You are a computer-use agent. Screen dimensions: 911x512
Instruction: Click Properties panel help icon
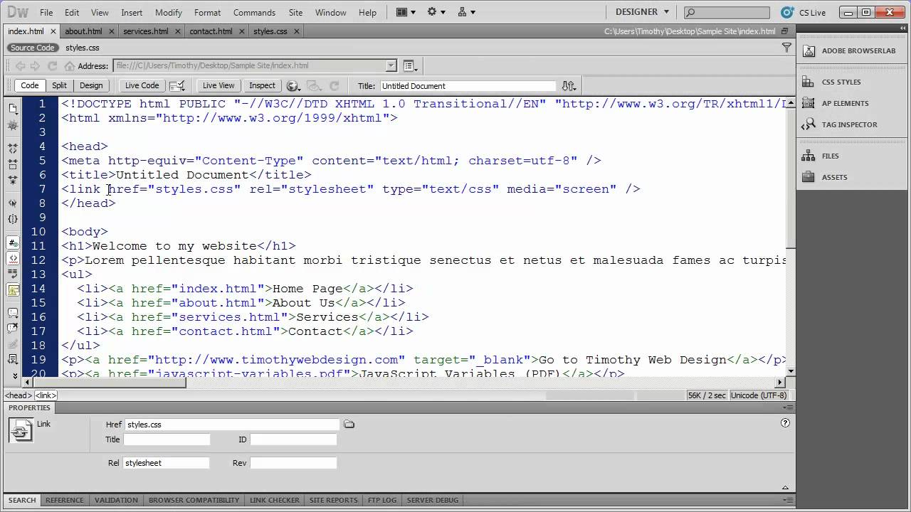coord(785,422)
